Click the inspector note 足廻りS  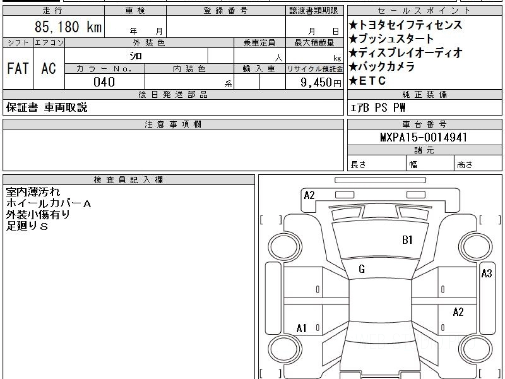click(27, 226)
